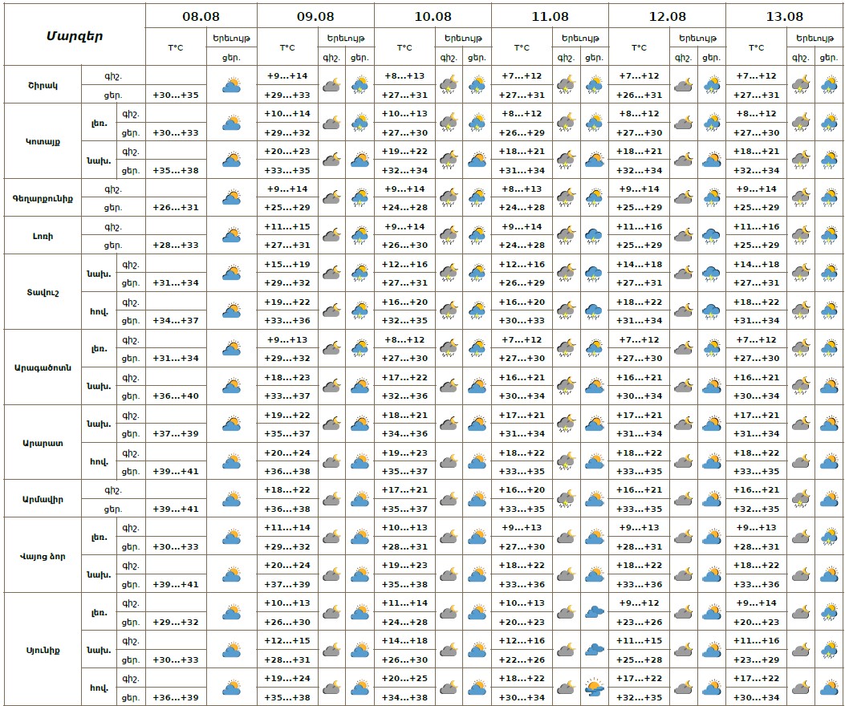This screenshot has width=845, height=706.
Task: Select the 11.08 date column header
Action: click(x=550, y=16)
